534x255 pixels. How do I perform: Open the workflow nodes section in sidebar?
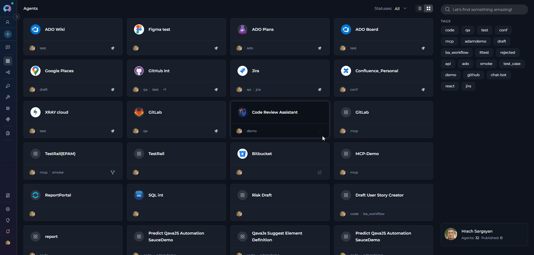(x=8, y=72)
